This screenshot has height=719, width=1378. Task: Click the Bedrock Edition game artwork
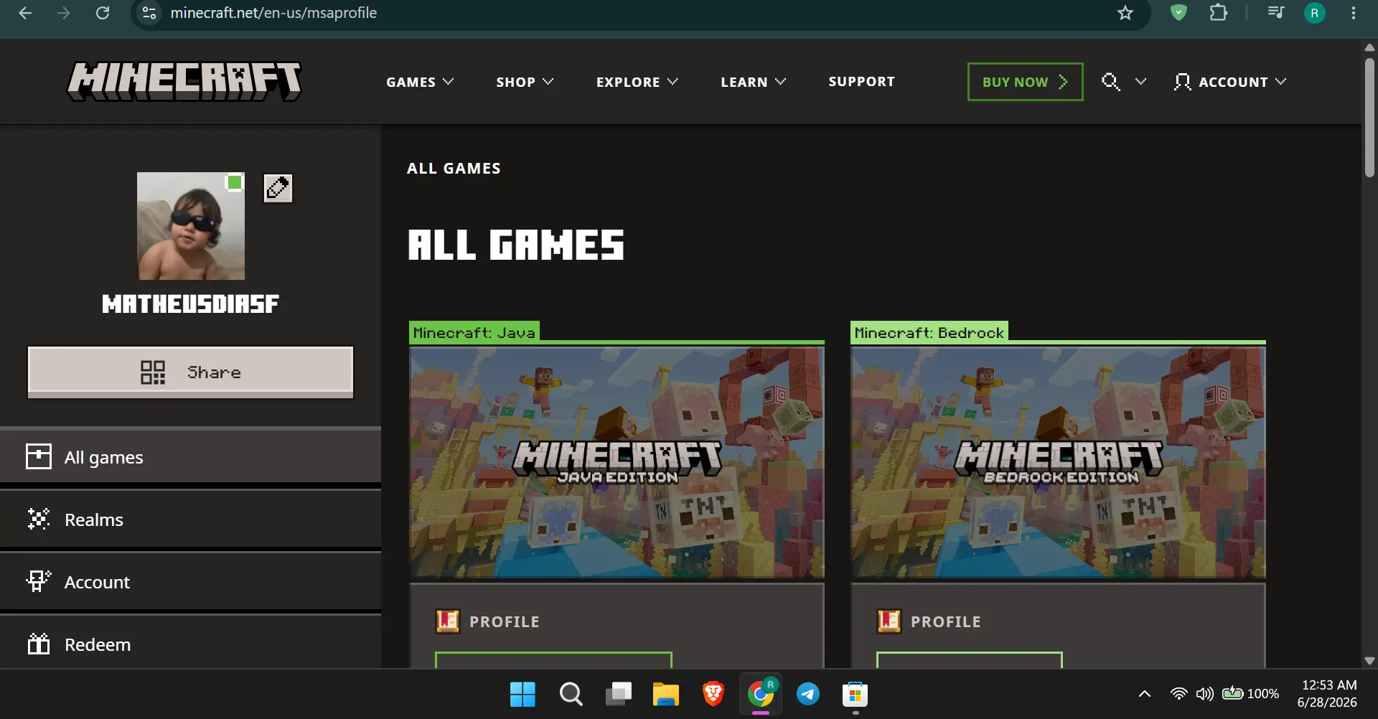click(x=1058, y=462)
